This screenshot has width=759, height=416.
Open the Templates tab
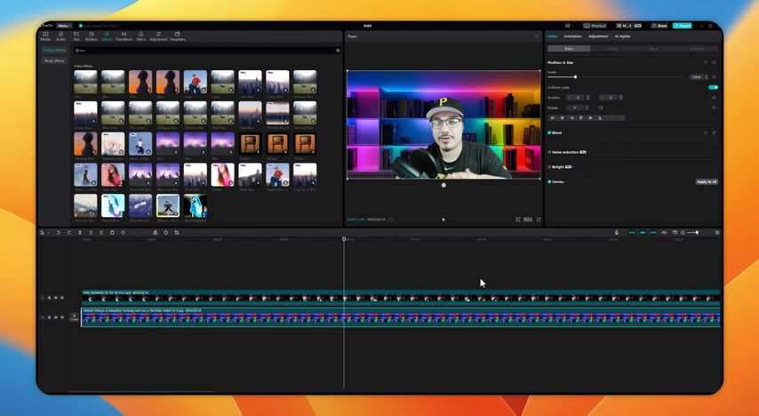coord(177,36)
